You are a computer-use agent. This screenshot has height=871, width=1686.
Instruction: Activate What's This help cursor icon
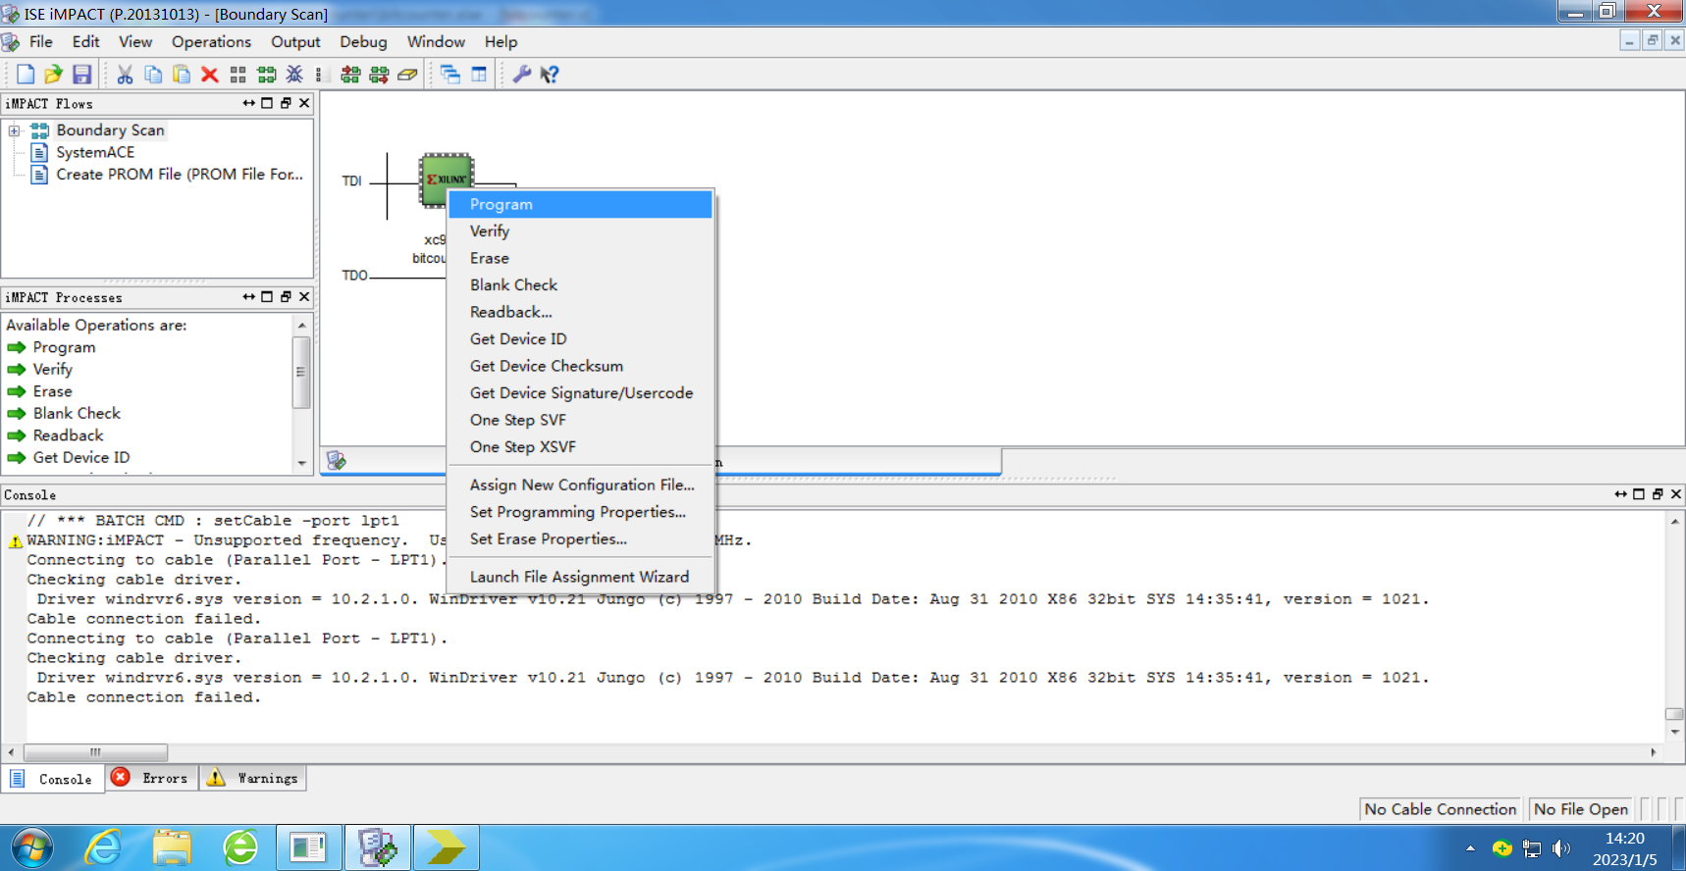[x=550, y=75]
